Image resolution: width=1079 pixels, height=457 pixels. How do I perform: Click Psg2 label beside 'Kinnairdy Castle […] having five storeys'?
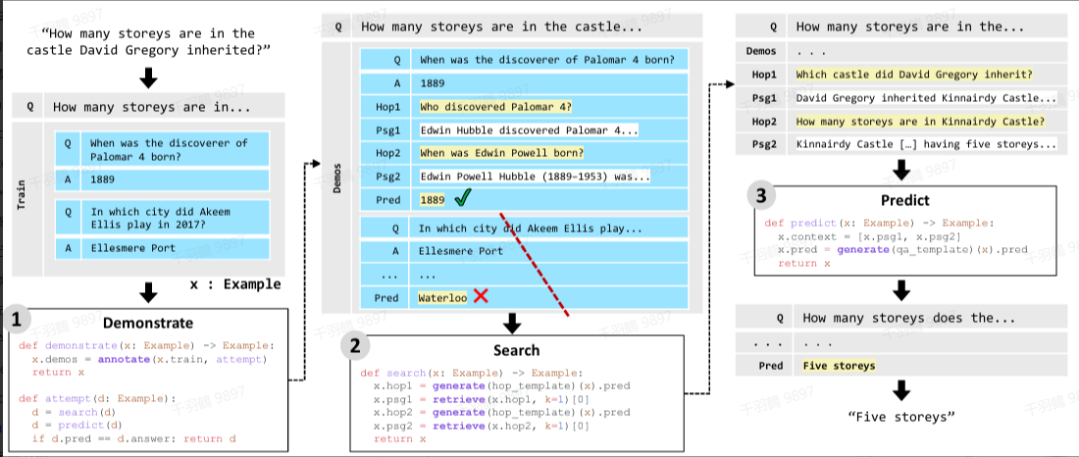(x=763, y=144)
